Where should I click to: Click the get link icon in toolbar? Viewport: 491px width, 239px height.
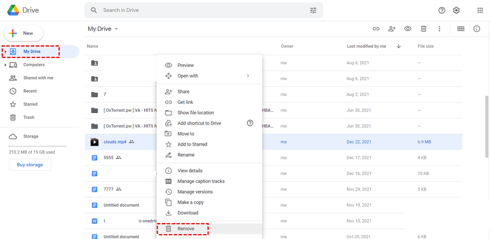376,29
